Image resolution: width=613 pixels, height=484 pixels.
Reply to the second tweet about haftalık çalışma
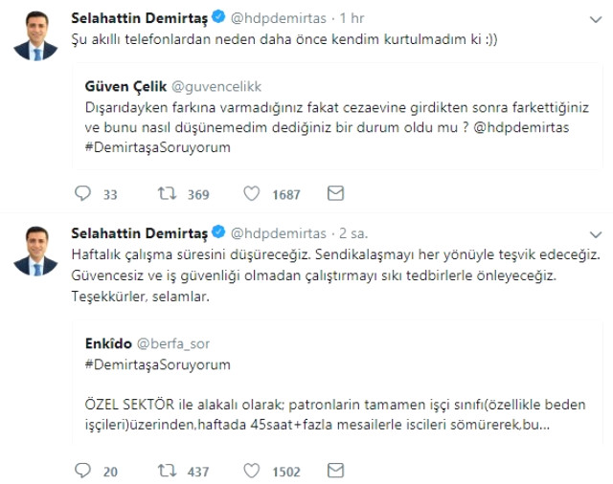tap(81, 471)
